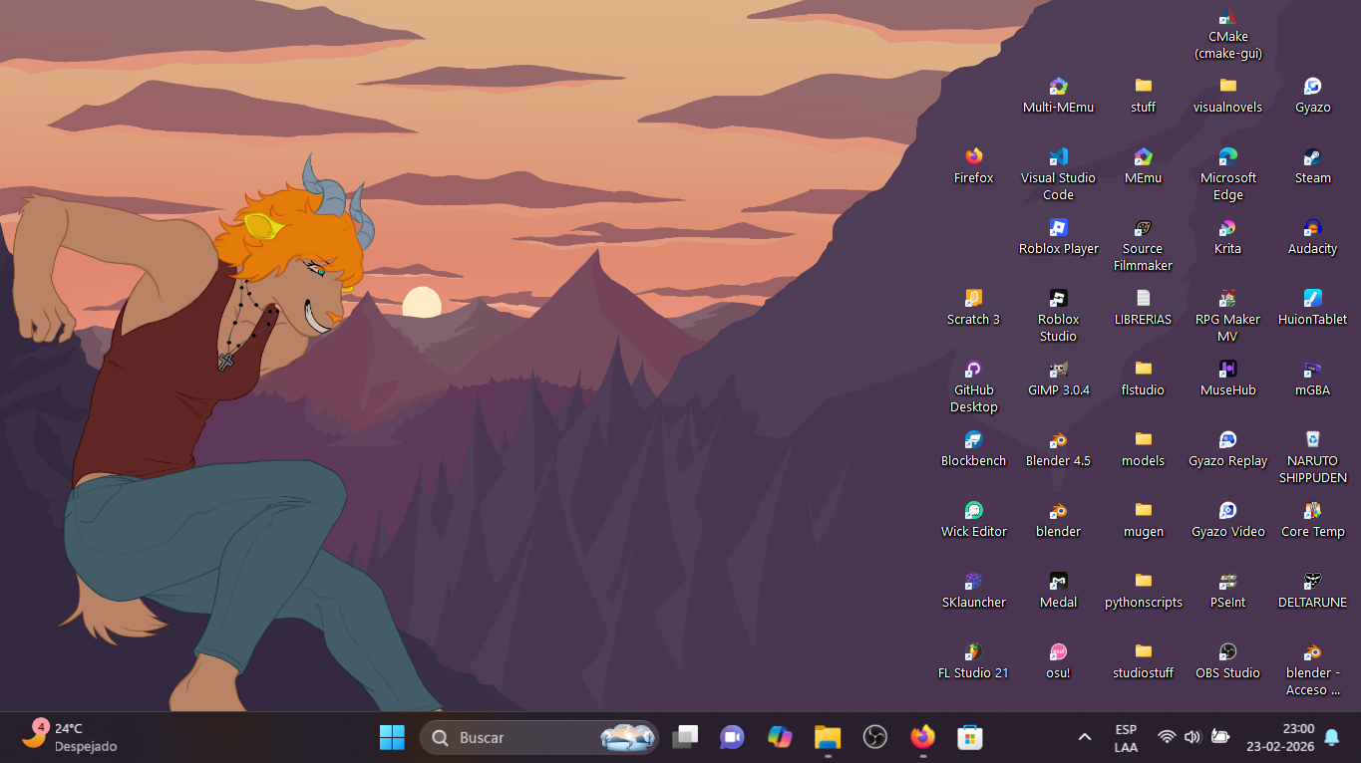Open the Windows Start menu
Image resolution: width=1361 pixels, height=763 pixels.
pyautogui.click(x=392, y=737)
